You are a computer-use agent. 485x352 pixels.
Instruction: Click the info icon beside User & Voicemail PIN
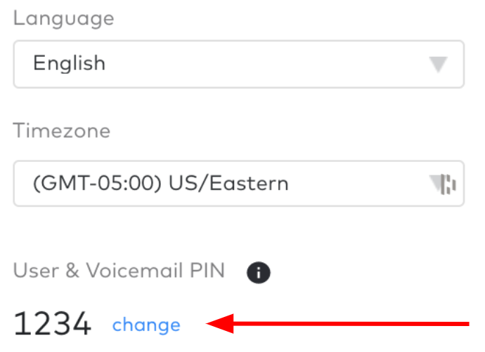(x=258, y=272)
